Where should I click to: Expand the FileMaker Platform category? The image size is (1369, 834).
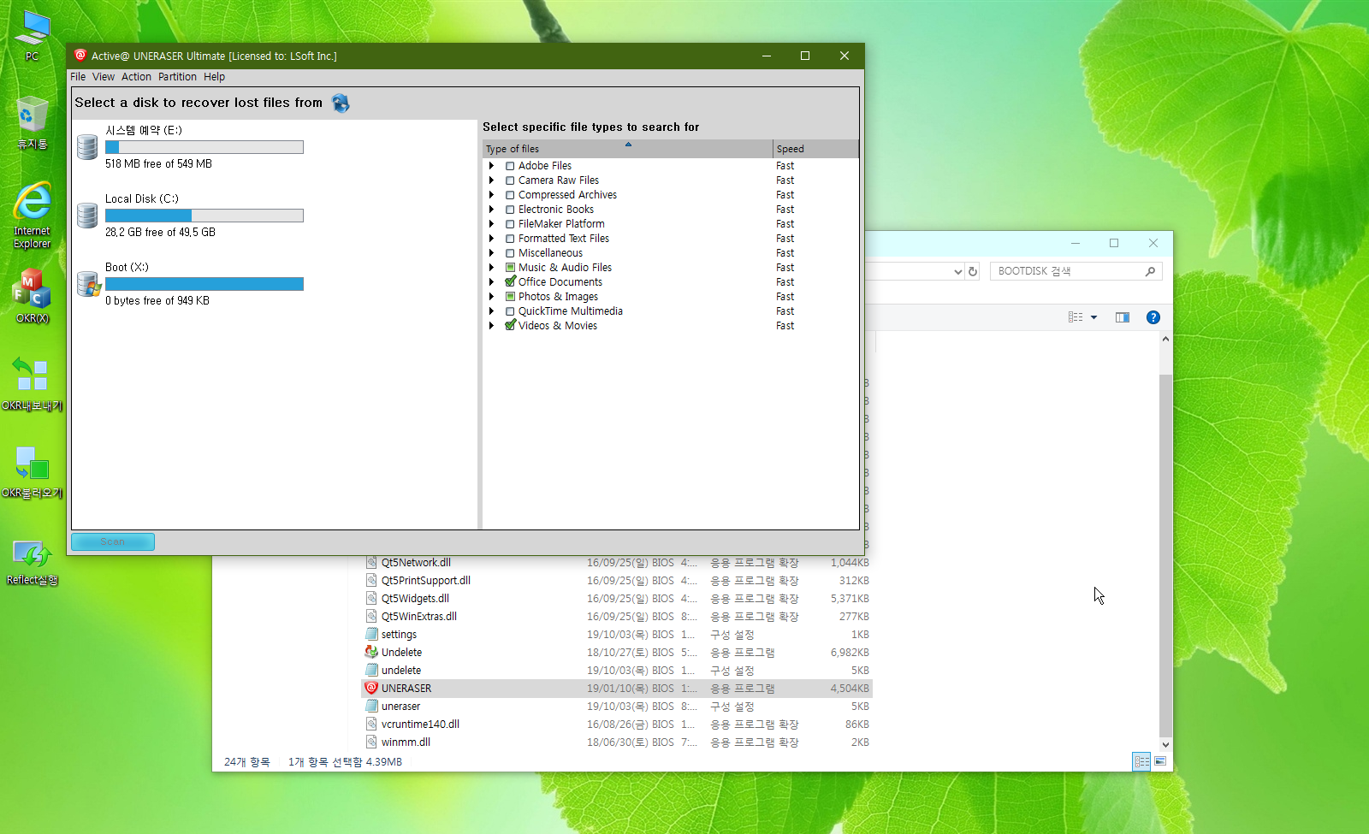(492, 224)
